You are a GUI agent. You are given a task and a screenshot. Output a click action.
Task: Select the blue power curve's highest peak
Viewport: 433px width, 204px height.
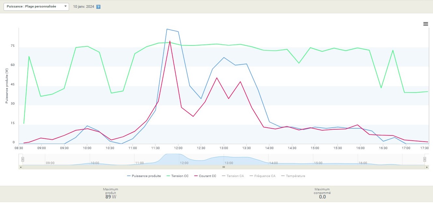[x=167, y=29]
